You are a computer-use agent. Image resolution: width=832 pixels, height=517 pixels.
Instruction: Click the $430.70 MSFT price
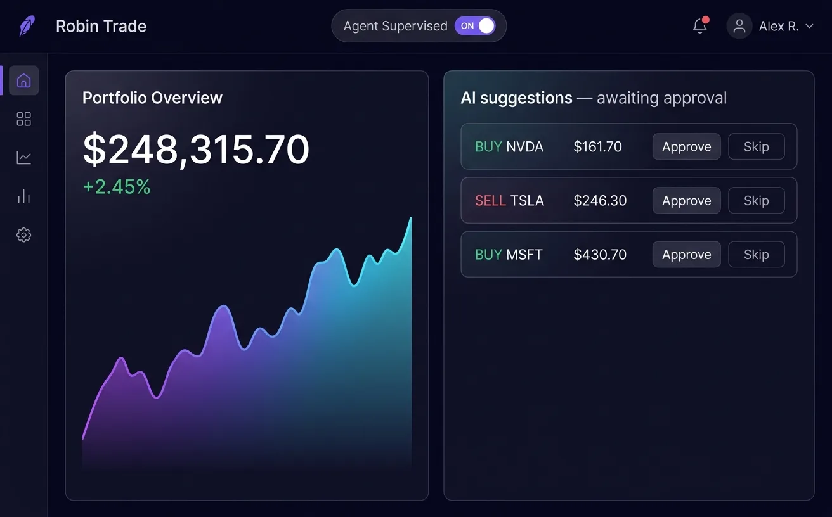(x=600, y=254)
